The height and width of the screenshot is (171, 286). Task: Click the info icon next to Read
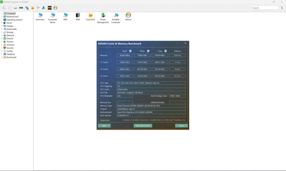click(130, 51)
